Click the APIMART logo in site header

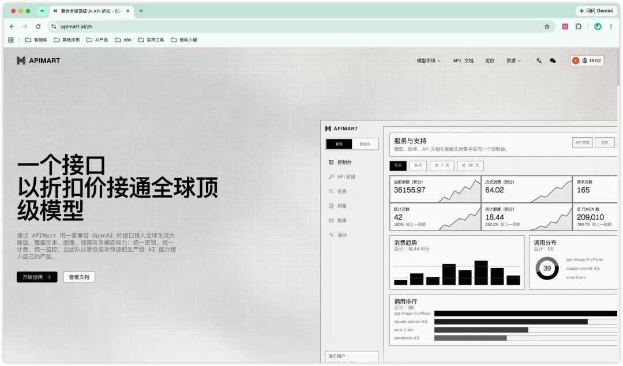tap(38, 61)
